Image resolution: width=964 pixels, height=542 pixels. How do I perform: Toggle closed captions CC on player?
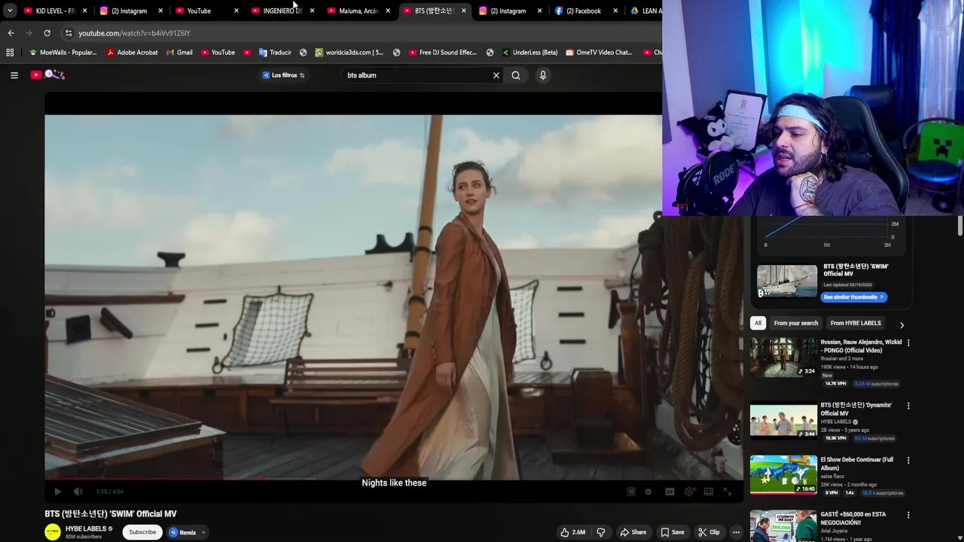(670, 492)
